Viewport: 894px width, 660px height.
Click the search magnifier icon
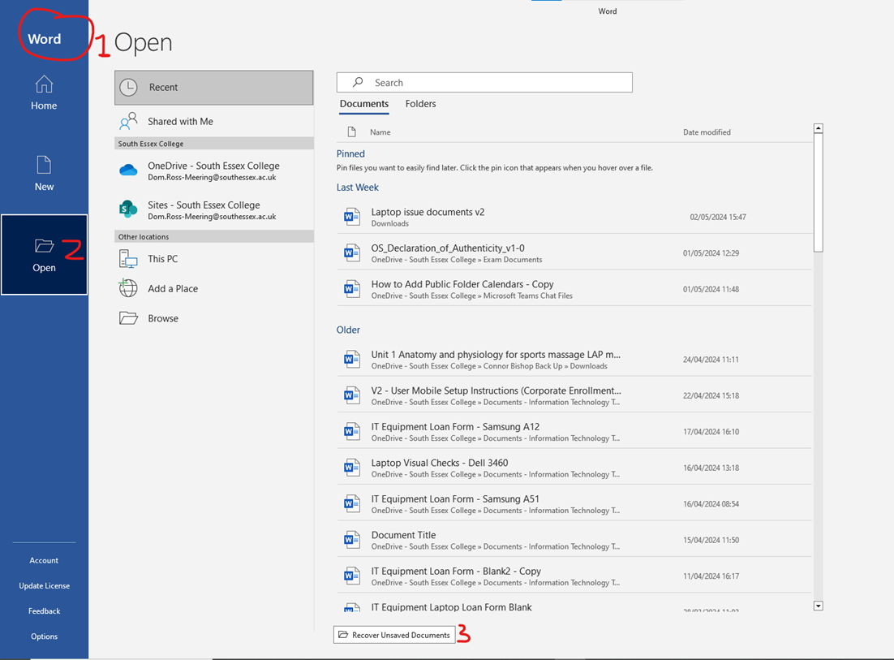click(x=358, y=82)
